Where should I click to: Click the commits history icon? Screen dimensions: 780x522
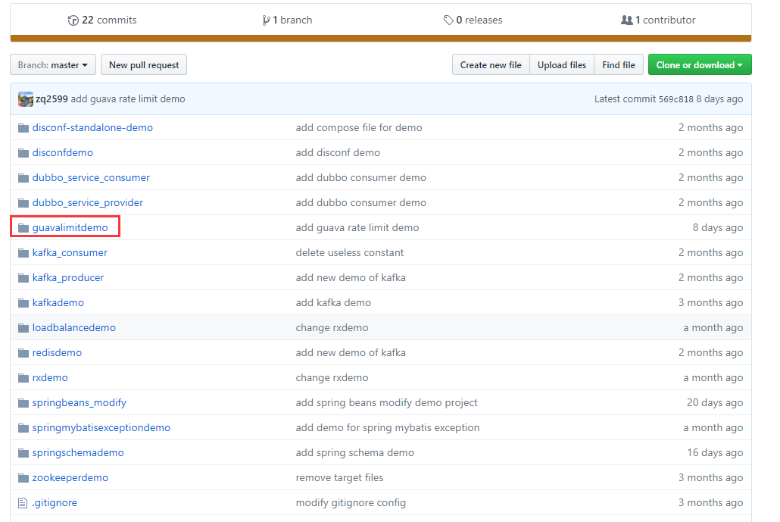tap(73, 20)
